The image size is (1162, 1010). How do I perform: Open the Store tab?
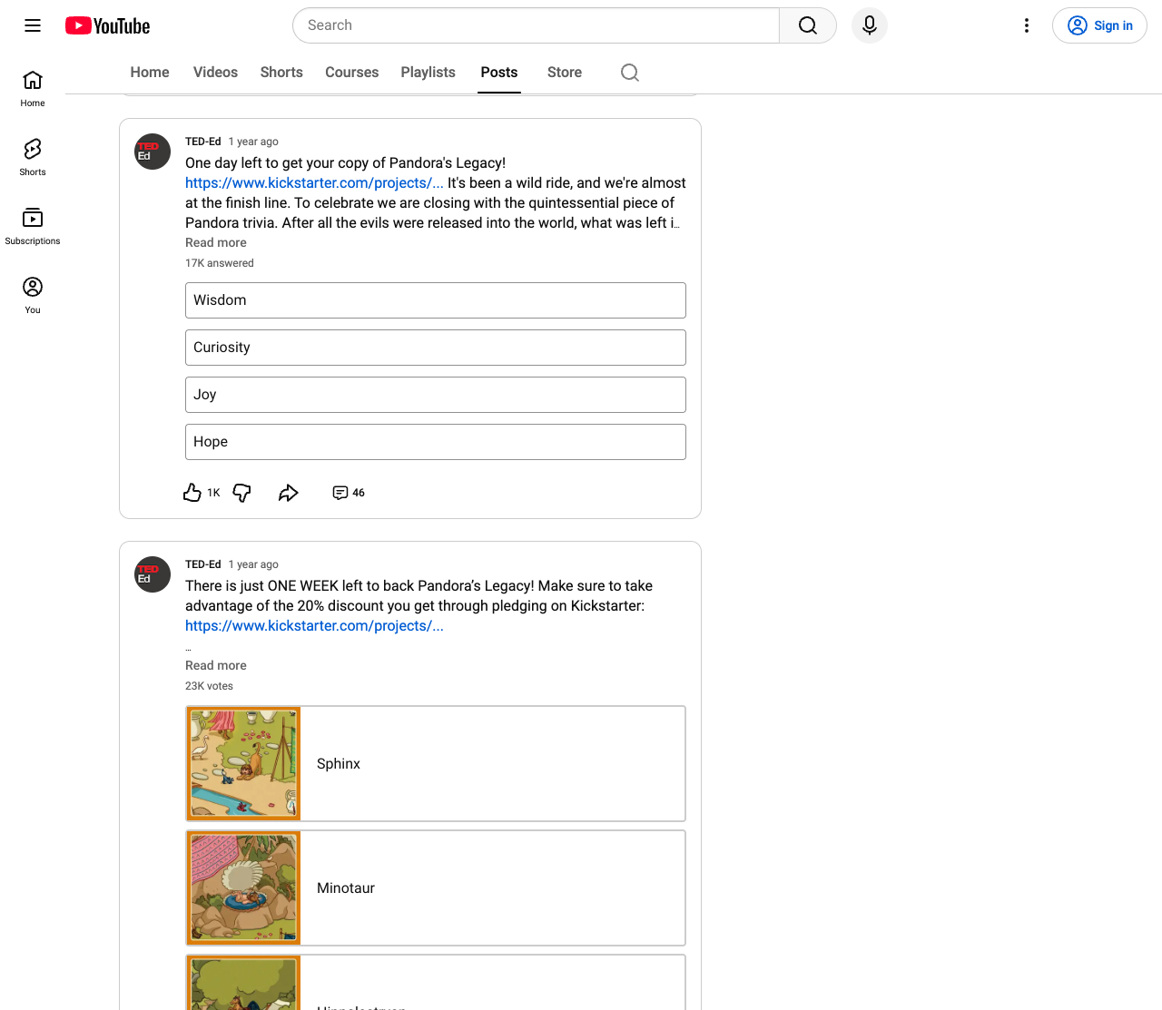pyautogui.click(x=565, y=73)
